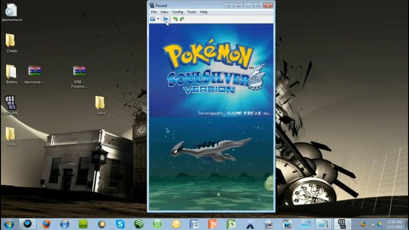Select the States folder on desktop
This screenshot has height=230, width=409.
point(12,136)
